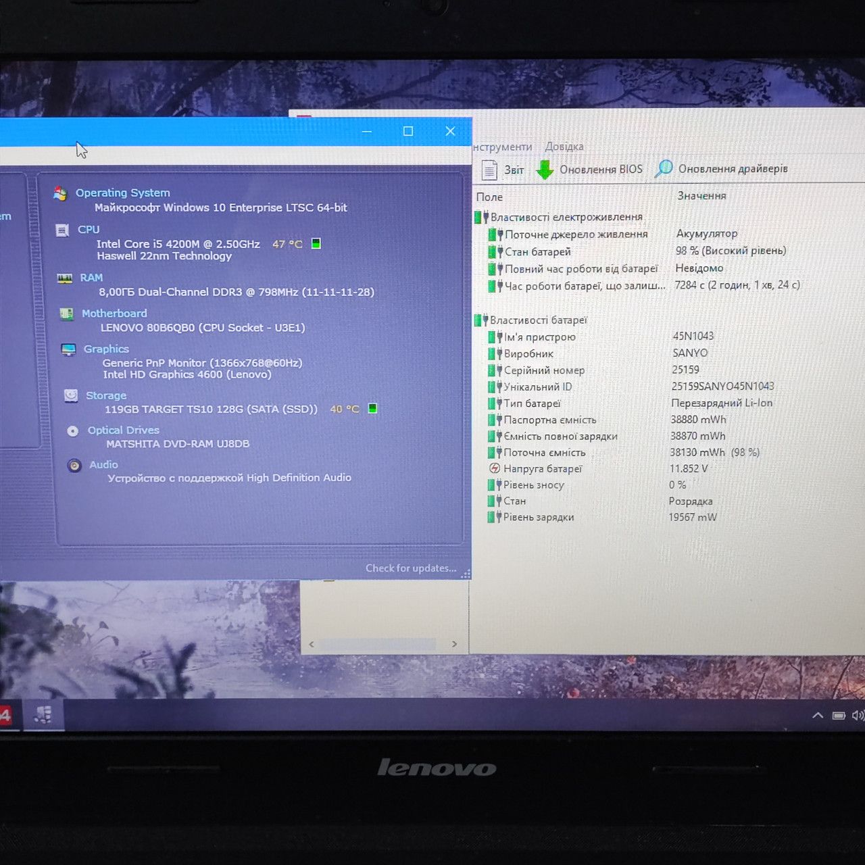Click the volume speaker icon in the tray
This screenshot has width=865, height=865.
(x=858, y=715)
